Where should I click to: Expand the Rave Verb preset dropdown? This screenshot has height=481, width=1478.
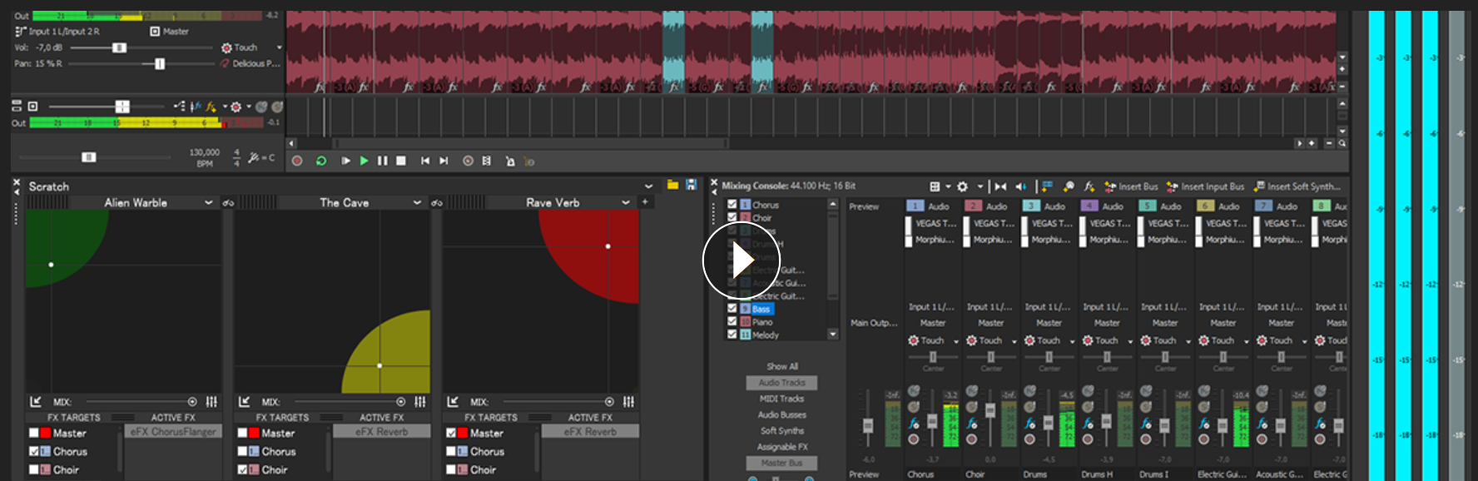(626, 202)
